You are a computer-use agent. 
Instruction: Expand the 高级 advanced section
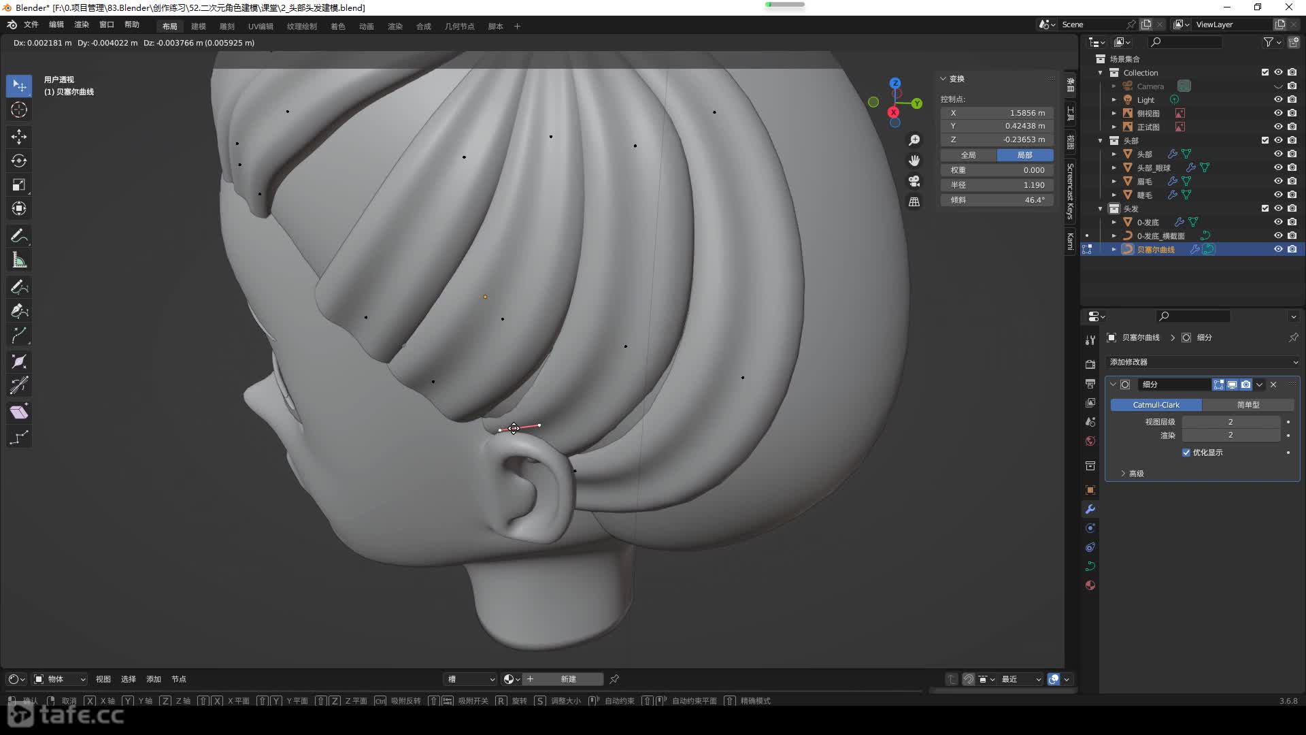1132,474
